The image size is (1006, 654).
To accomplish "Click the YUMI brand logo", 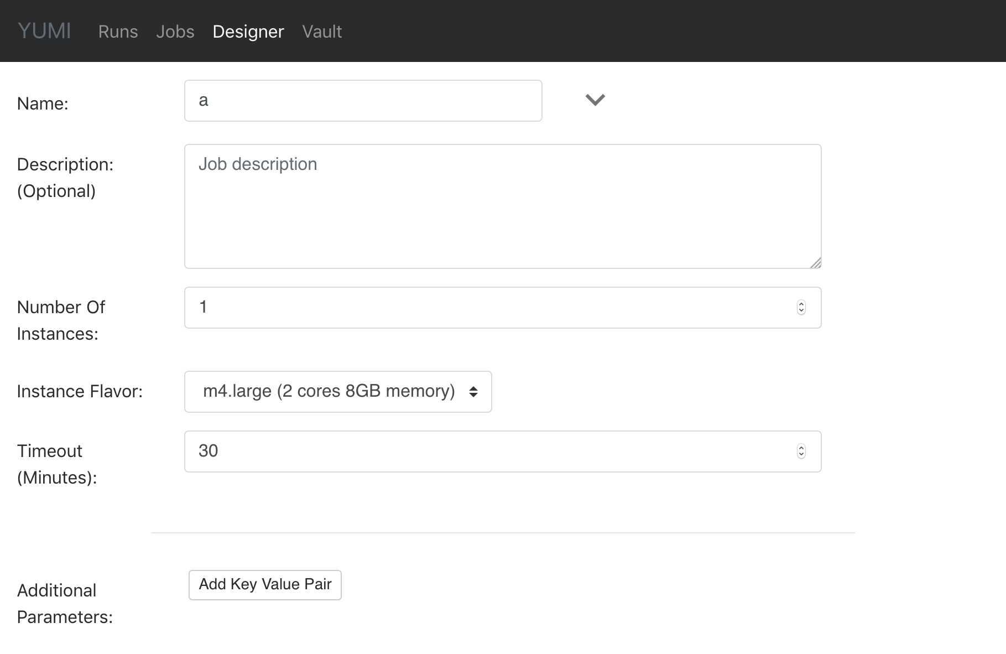I will tap(44, 31).
